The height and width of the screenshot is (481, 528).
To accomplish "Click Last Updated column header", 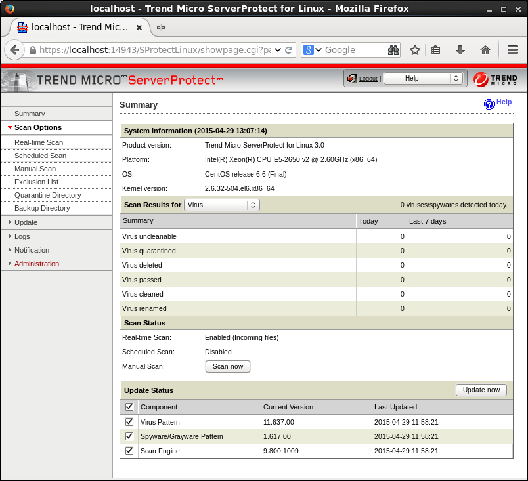I will point(395,407).
